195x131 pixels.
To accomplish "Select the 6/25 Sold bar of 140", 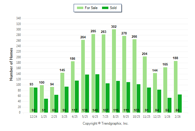I will (97, 93).
